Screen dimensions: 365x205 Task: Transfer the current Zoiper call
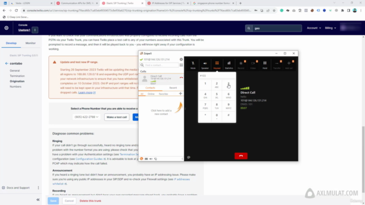click(277, 65)
